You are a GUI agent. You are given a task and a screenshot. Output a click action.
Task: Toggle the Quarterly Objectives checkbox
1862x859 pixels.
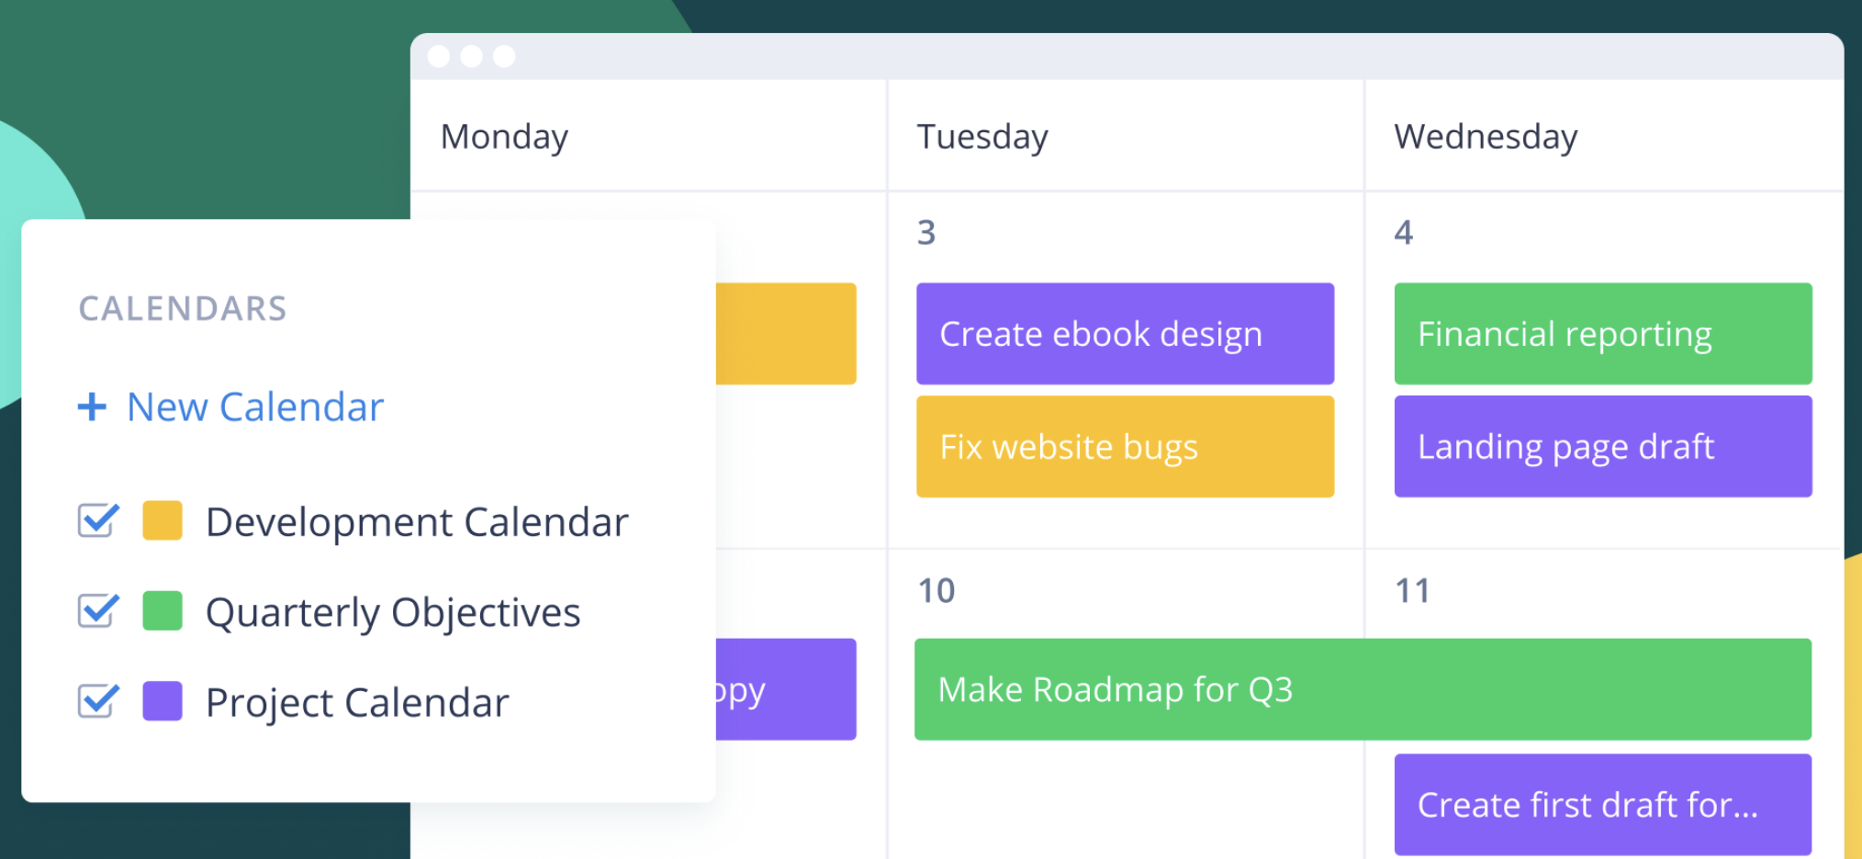pyautogui.click(x=97, y=610)
